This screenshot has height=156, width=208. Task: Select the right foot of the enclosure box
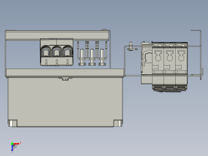[118, 123]
